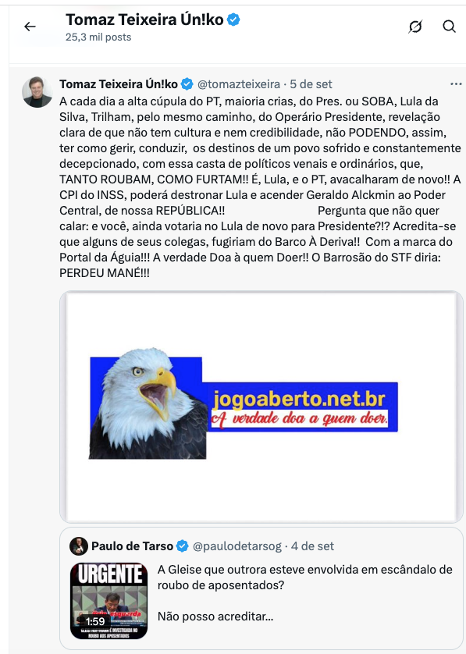Image resolution: width=466 pixels, height=654 pixels.
Task: Click verified badge in profile header
Action: pyautogui.click(x=233, y=20)
